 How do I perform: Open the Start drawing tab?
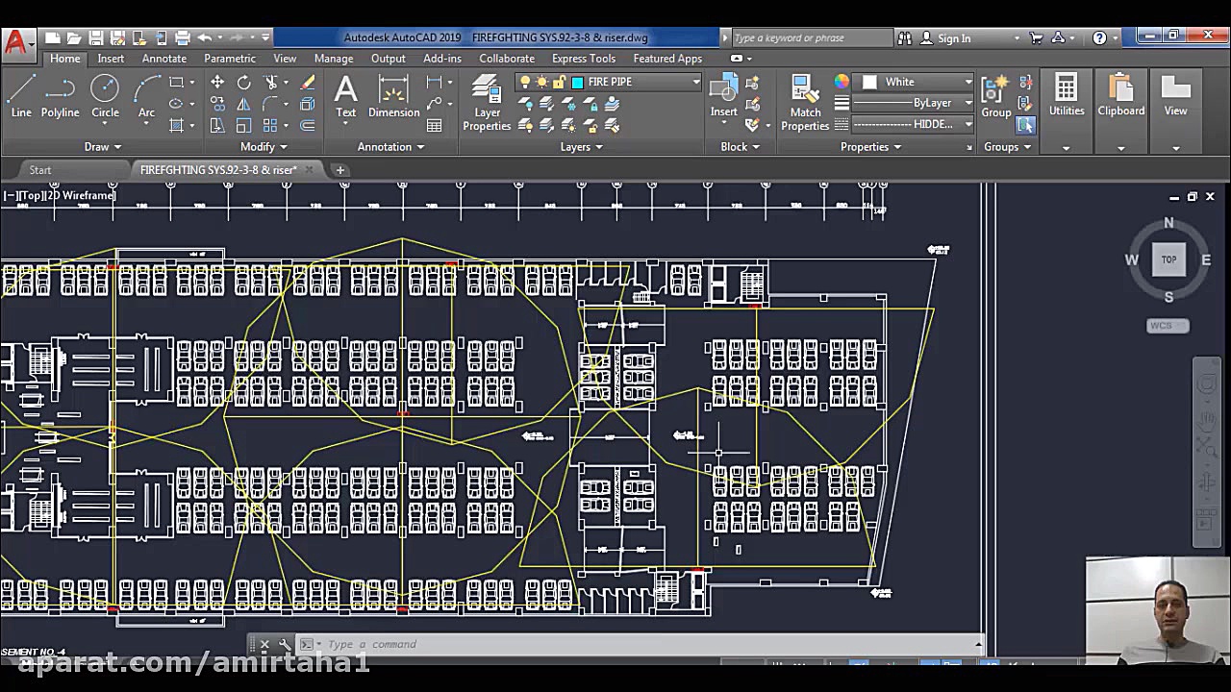coord(40,170)
